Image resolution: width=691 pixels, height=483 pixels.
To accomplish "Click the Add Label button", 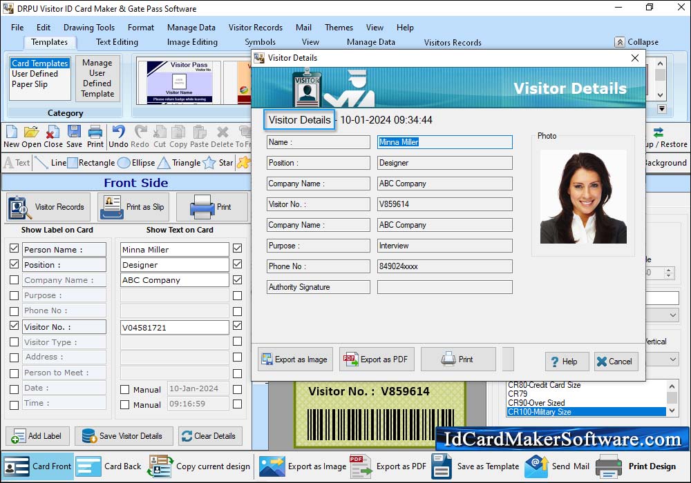I will [37, 436].
